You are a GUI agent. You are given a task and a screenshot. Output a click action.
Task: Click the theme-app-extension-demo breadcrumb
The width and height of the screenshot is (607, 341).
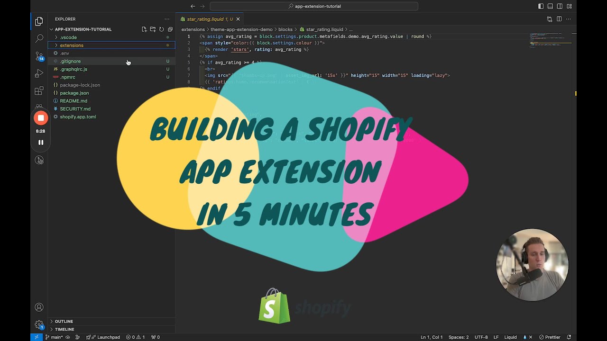[x=241, y=29]
